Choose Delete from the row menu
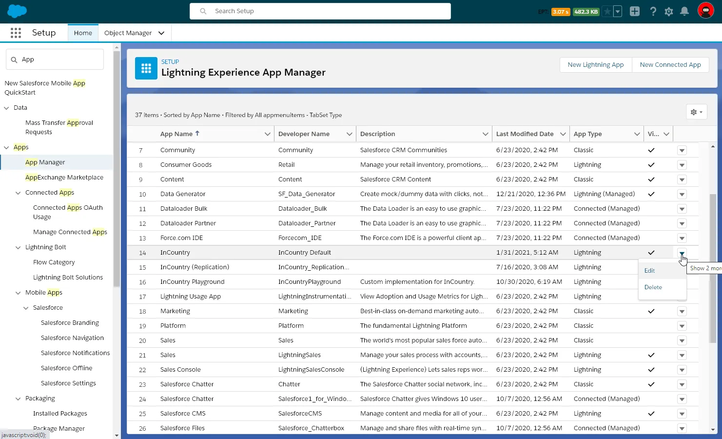This screenshot has width=722, height=439. [x=653, y=287]
